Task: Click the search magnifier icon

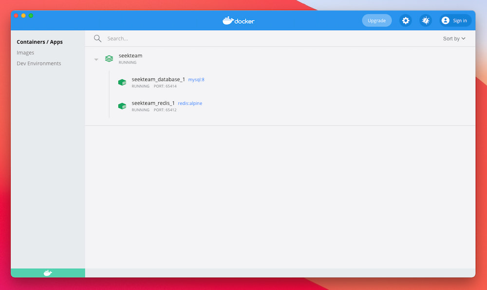Action: [97, 38]
